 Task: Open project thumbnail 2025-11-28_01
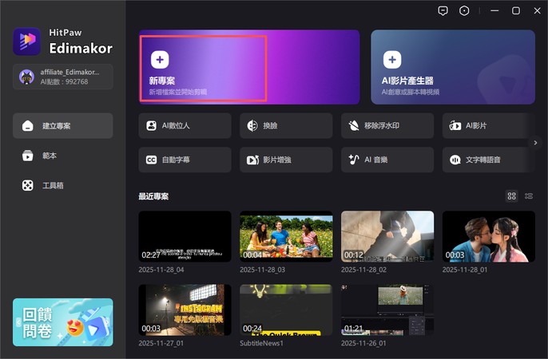[x=488, y=236]
